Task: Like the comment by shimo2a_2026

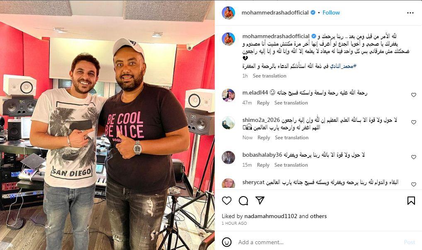Action: click(x=414, y=122)
